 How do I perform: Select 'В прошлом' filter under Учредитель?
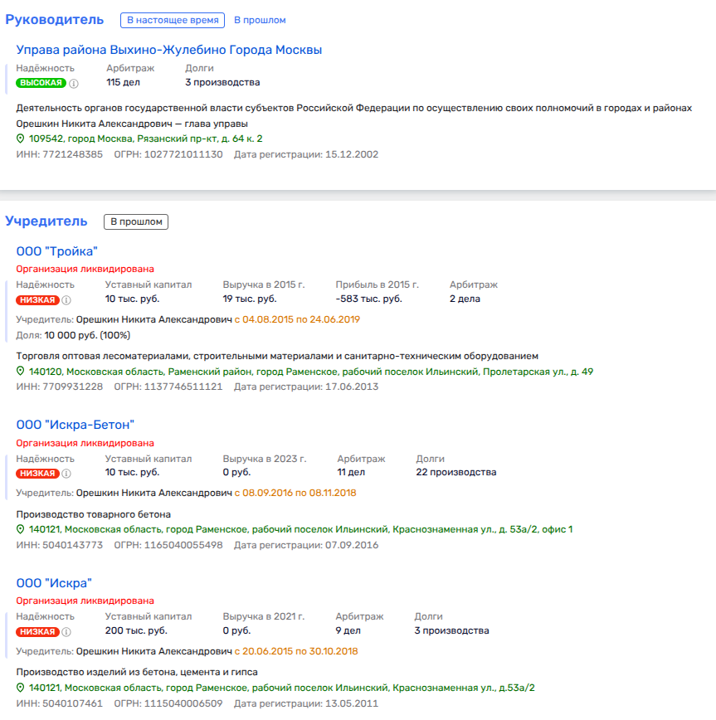(136, 221)
